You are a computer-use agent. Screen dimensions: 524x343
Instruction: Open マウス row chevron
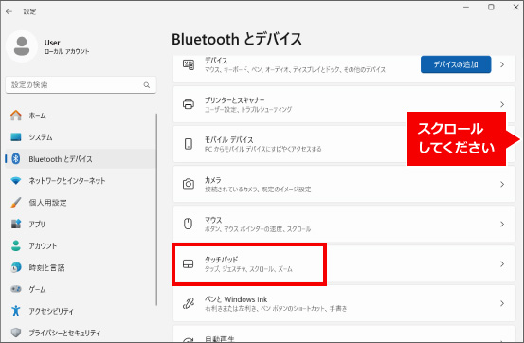[502, 224]
